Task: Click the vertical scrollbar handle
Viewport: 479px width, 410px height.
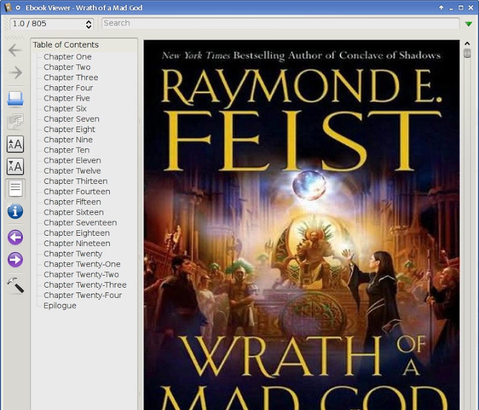Action: [x=467, y=53]
